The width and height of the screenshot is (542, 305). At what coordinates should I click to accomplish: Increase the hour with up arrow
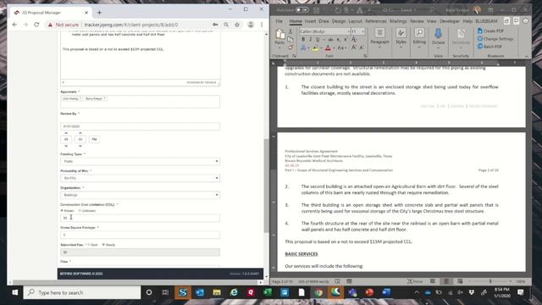point(66,133)
